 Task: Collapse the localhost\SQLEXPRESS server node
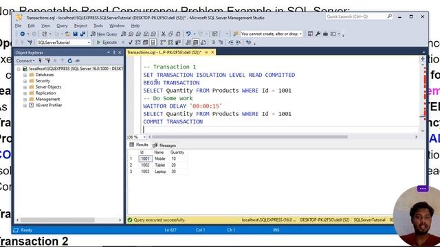click(19, 69)
